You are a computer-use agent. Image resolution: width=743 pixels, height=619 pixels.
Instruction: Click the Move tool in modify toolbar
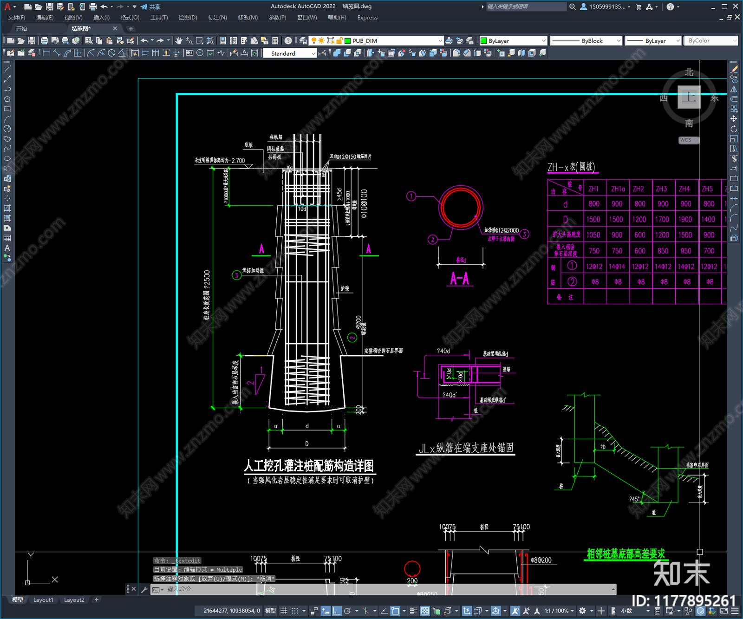734,119
